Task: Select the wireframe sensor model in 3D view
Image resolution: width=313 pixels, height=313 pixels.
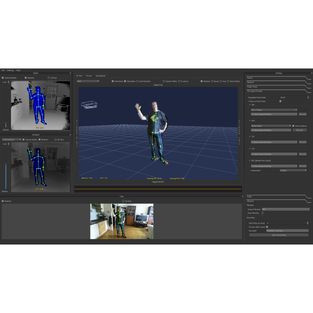Action: (x=89, y=104)
